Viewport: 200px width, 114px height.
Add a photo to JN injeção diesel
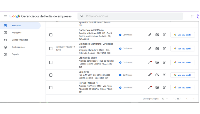(x=157, y=62)
